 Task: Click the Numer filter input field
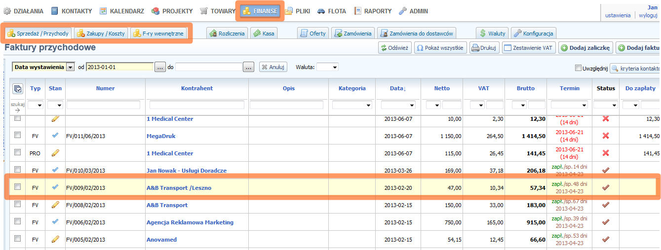[105, 105]
